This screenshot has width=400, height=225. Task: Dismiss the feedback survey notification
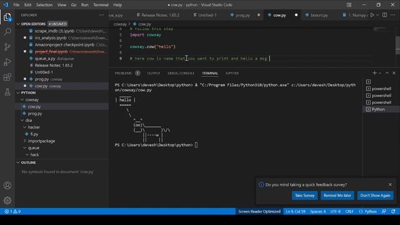(x=390, y=184)
